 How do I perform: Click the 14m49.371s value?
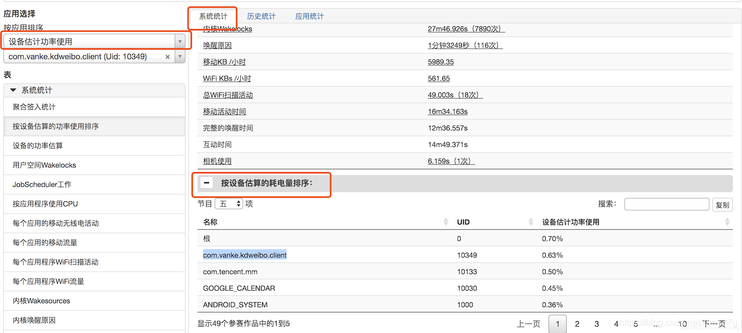(x=448, y=145)
